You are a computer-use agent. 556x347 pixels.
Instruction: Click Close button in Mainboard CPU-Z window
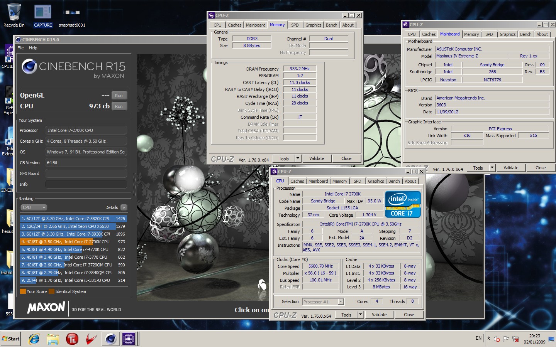[541, 168]
